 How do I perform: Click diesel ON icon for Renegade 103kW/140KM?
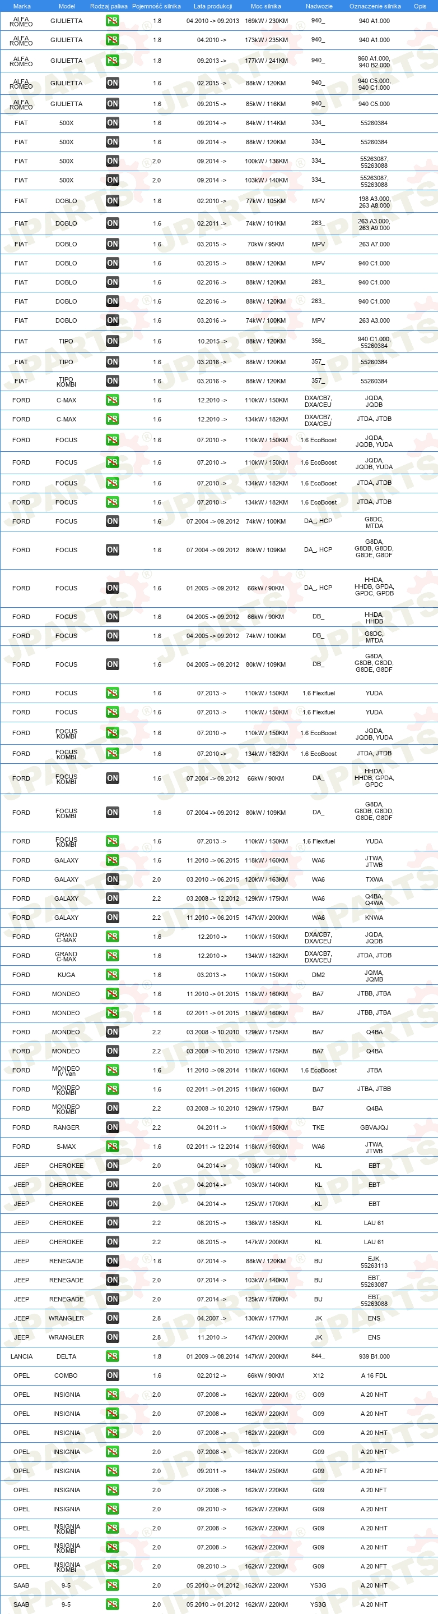[113, 1280]
